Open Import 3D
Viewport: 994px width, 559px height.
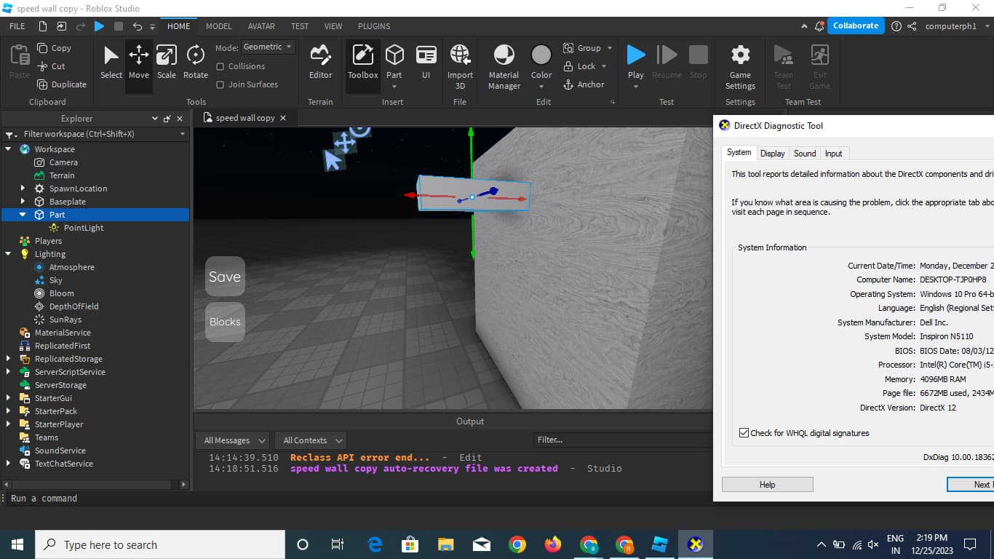[460, 66]
